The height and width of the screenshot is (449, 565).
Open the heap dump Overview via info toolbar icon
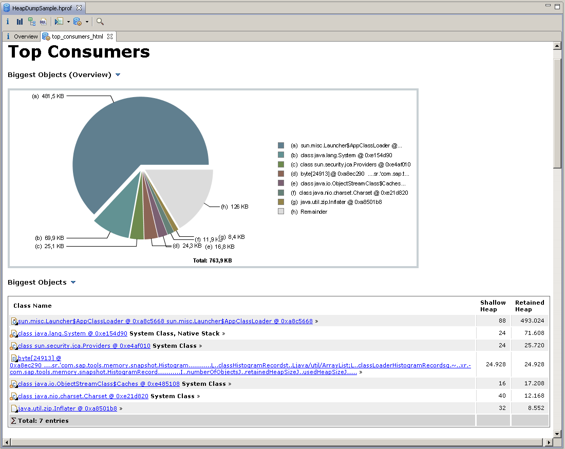8,23
